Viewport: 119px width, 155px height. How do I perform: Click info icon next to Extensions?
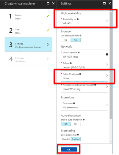click(x=74, y=103)
